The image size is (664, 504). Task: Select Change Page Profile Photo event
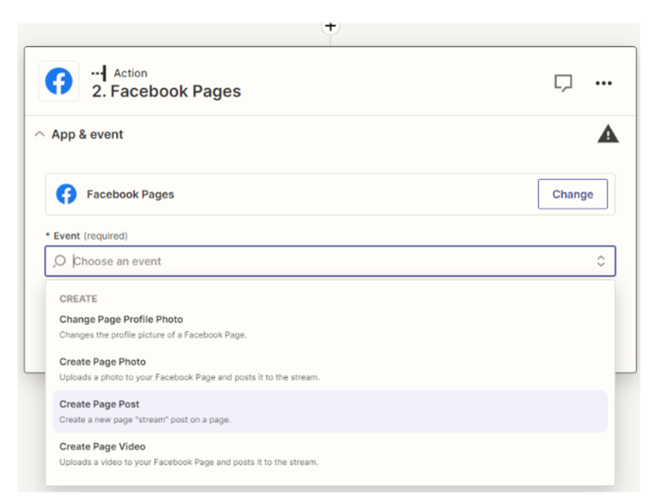pyautogui.click(x=331, y=327)
